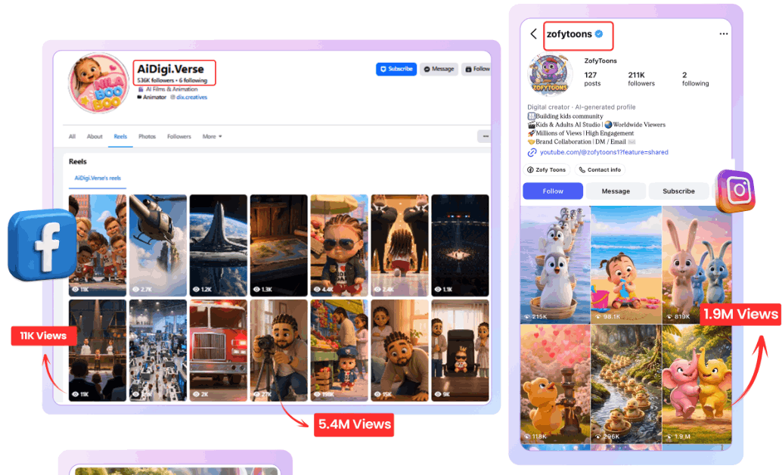Viewport: 782px width, 475px height.
Task: Open the bearded man crawling reel
Action: 399,350
